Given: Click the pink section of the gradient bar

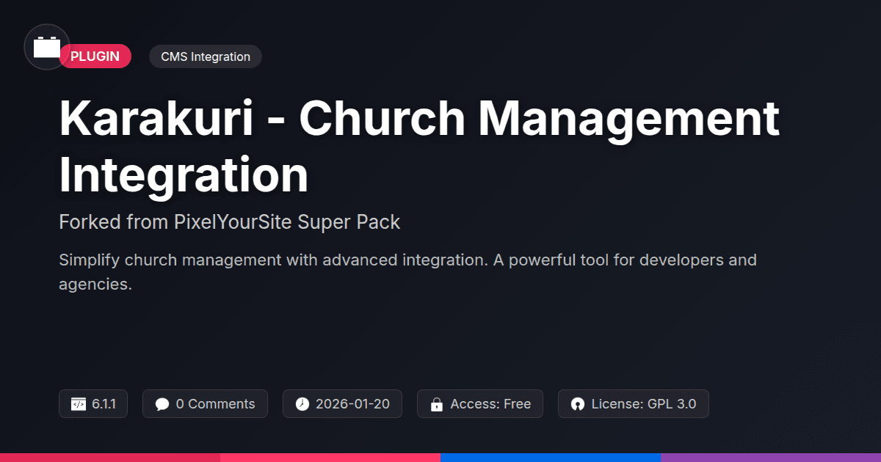Looking at the screenshot, I should tap(330, 456).
